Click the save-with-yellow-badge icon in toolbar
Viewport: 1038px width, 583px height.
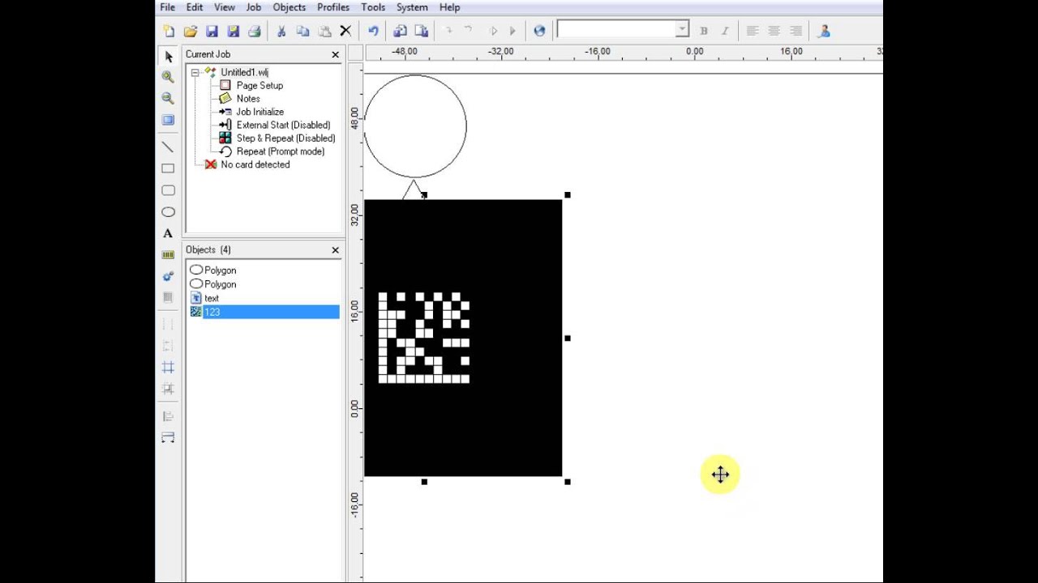[x=233, y=31]
